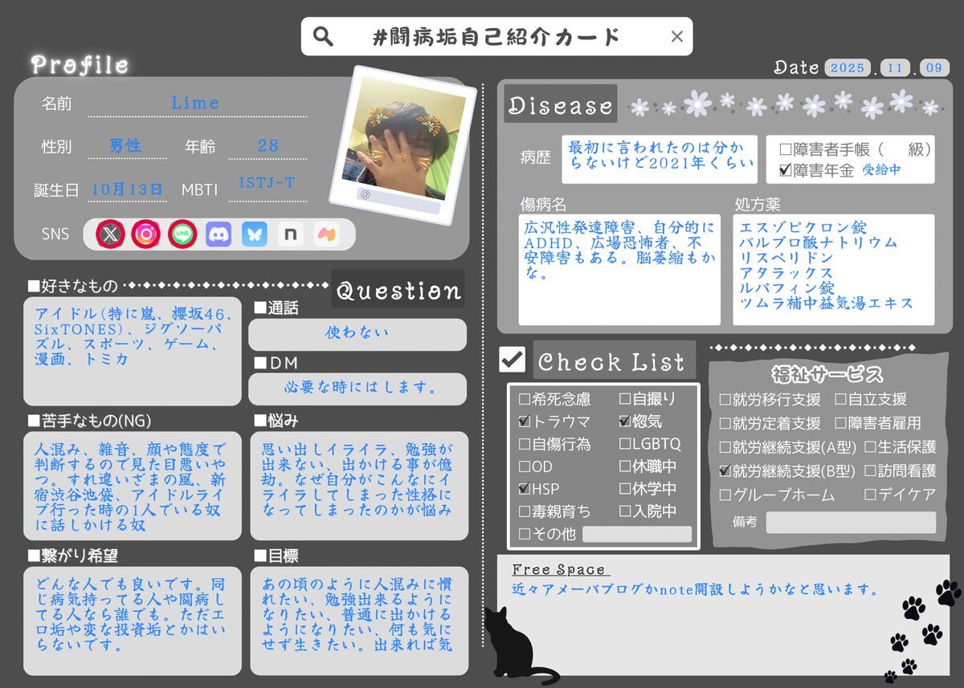This screenshot has height=688, width=964.
Task: Check the デイケア checkbox
Action: (870, 495)
